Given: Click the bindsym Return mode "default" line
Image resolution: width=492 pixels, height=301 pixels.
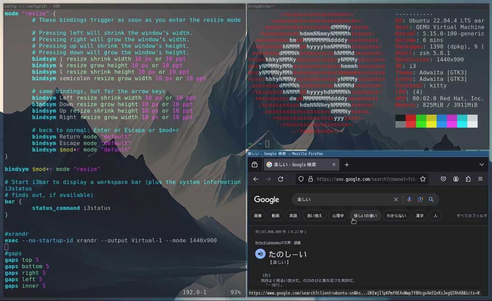Looking at the screenshot, I should coord(81,136).
